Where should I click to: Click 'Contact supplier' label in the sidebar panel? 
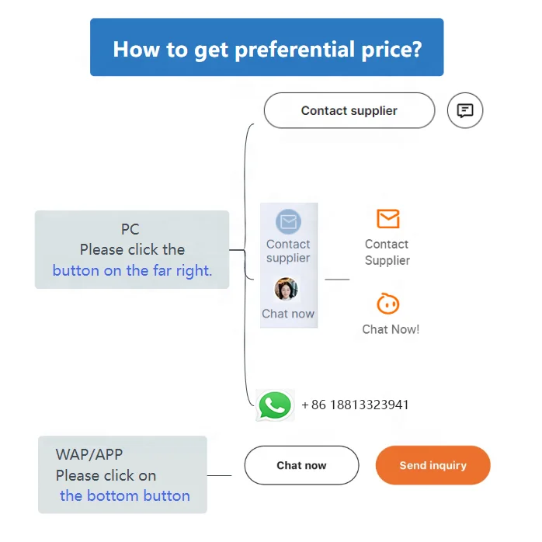tap(288, 251)
